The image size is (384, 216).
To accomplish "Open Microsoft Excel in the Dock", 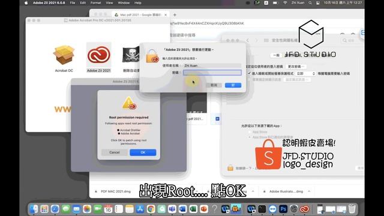I will [193, 209].
